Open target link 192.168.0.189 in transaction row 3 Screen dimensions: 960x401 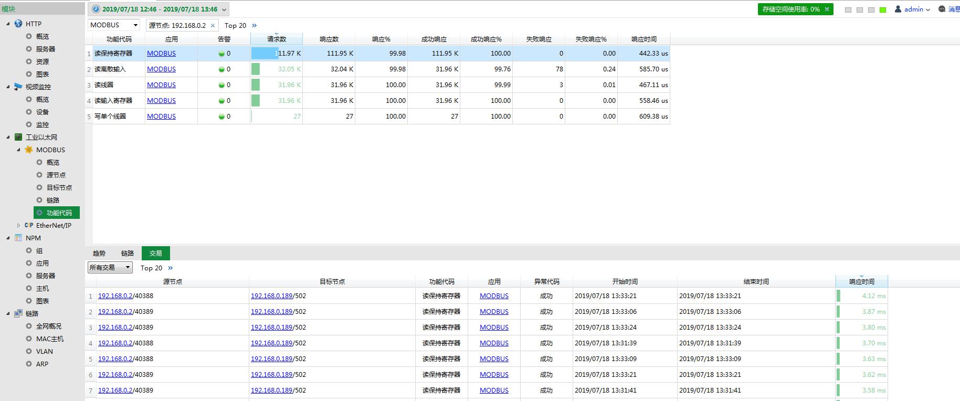[x=271, y=327]
